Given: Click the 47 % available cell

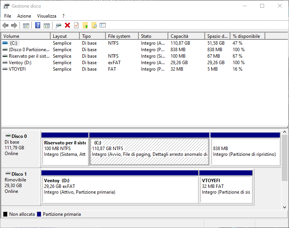Looking at the screenshot, I should [237, 43].
